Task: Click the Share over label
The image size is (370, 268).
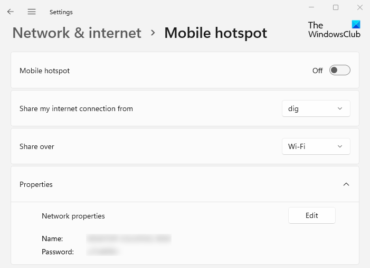Action: (37, 146)
